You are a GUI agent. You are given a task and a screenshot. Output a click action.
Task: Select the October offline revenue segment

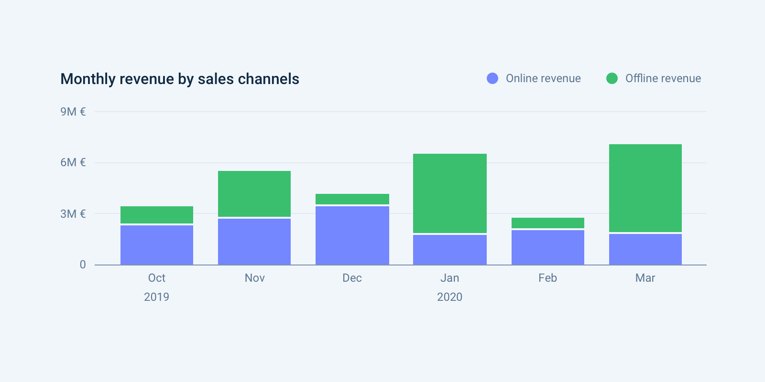pos(157,214)
